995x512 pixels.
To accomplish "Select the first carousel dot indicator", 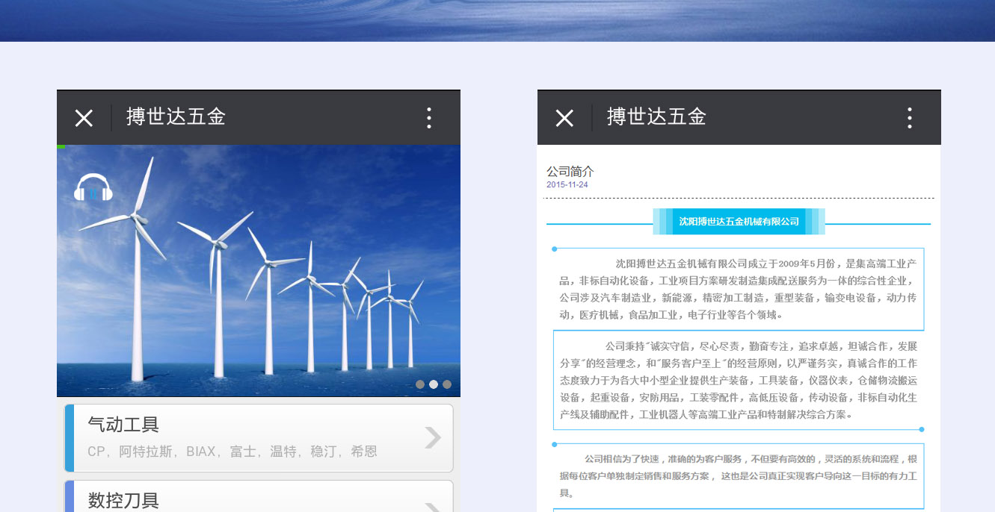I will [420, 384].
